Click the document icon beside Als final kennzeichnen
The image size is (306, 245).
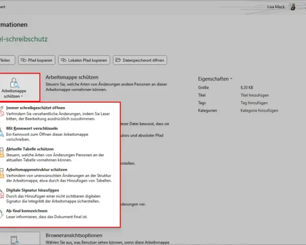2,214
